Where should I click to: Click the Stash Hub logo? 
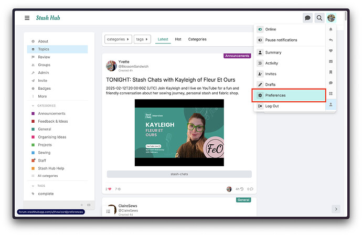tap(48, 18)
